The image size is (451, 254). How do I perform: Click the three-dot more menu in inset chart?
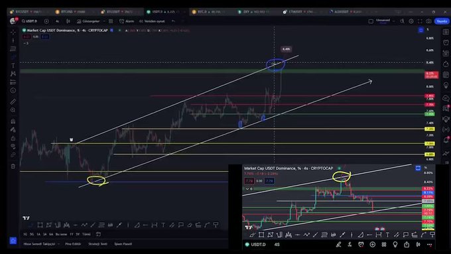[x=429, y=245]
